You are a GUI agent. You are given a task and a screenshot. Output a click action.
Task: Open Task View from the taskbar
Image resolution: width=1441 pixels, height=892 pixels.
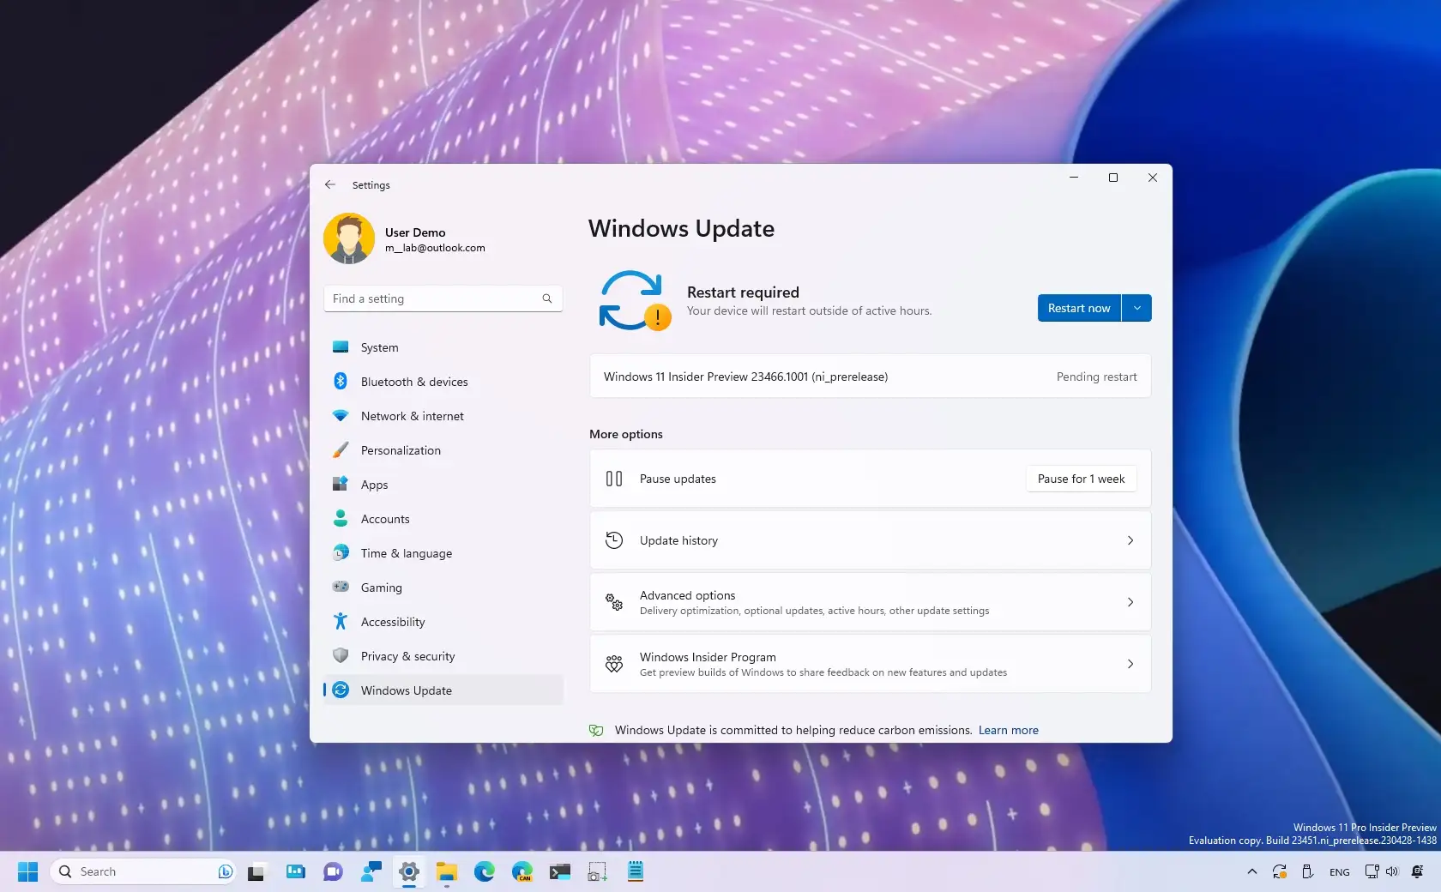256,872
